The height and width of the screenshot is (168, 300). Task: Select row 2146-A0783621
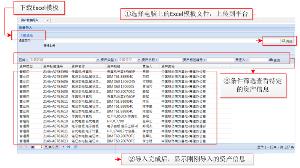coord(124,131)
